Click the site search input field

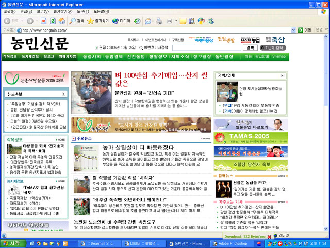206,48
